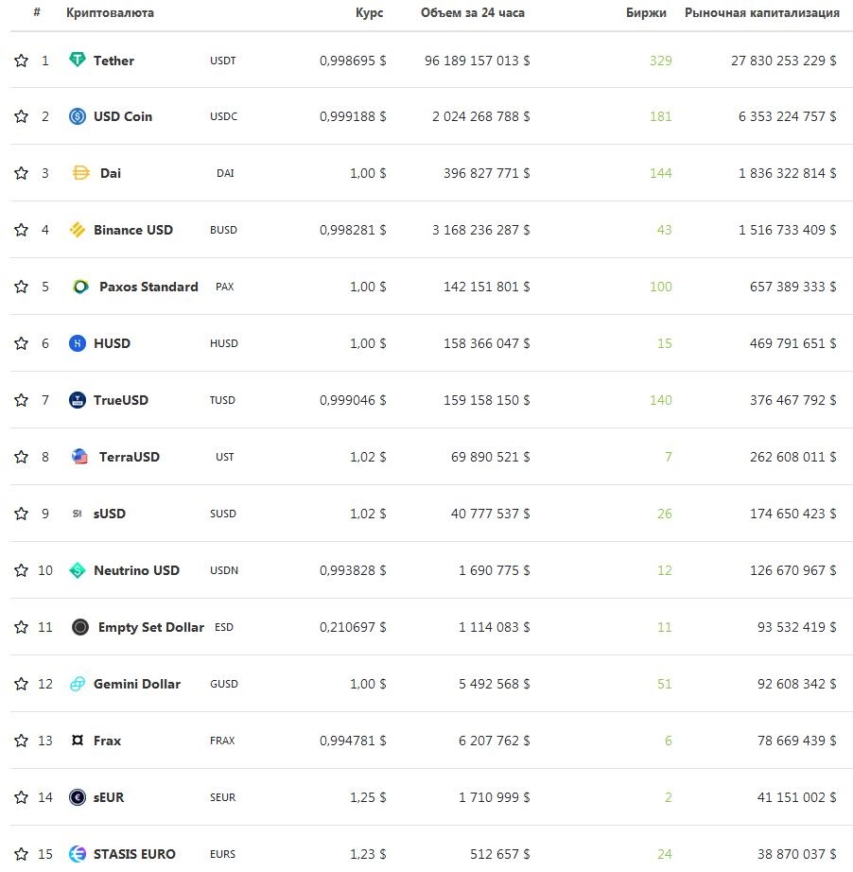The image size is (853, 872).
Task: Toggle favorite star for Tether
Action: pos(21,61)
